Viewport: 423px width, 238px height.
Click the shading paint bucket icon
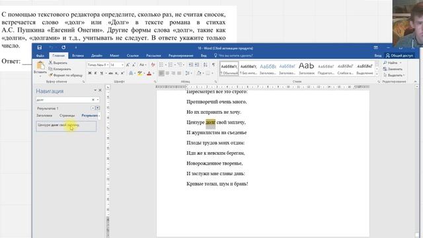[199, 73]
